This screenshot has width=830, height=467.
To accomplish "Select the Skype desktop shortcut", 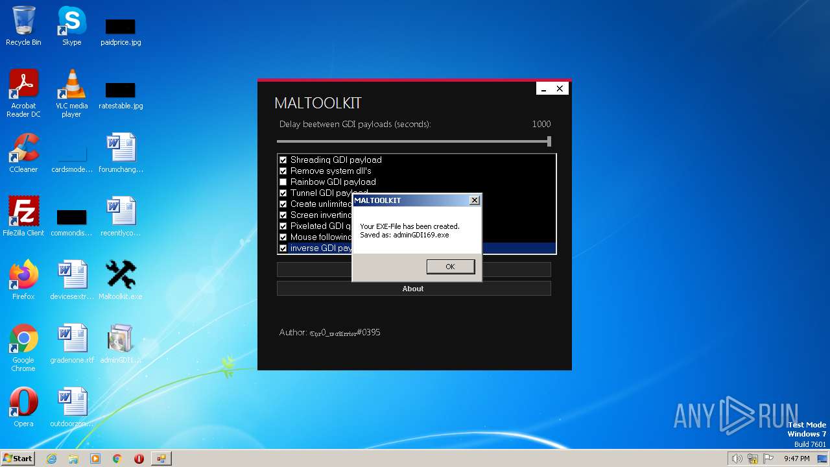I will [x=71, y=26].
